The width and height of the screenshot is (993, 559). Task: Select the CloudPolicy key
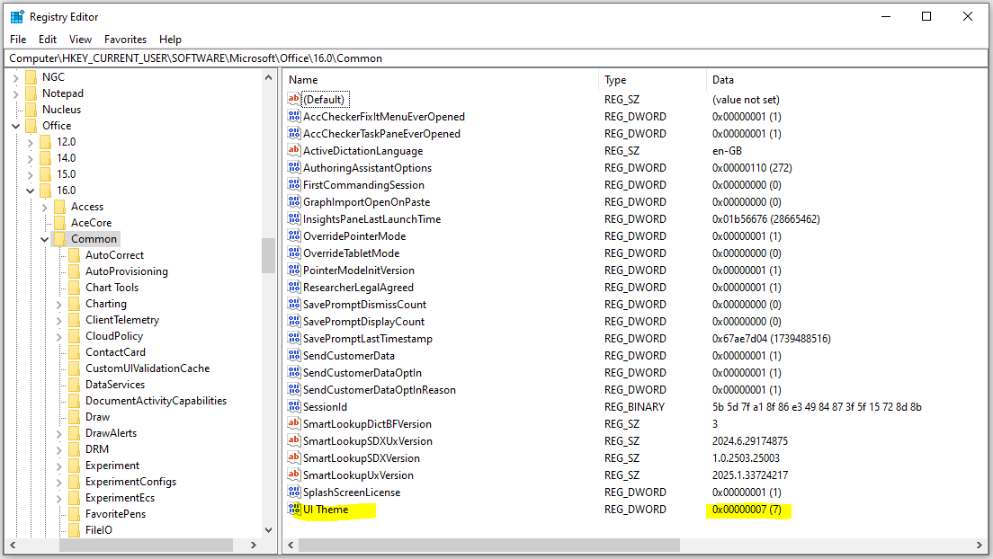click(114, 336)
